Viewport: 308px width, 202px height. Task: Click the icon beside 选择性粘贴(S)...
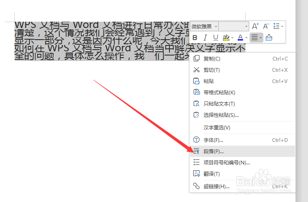[197, 115]
